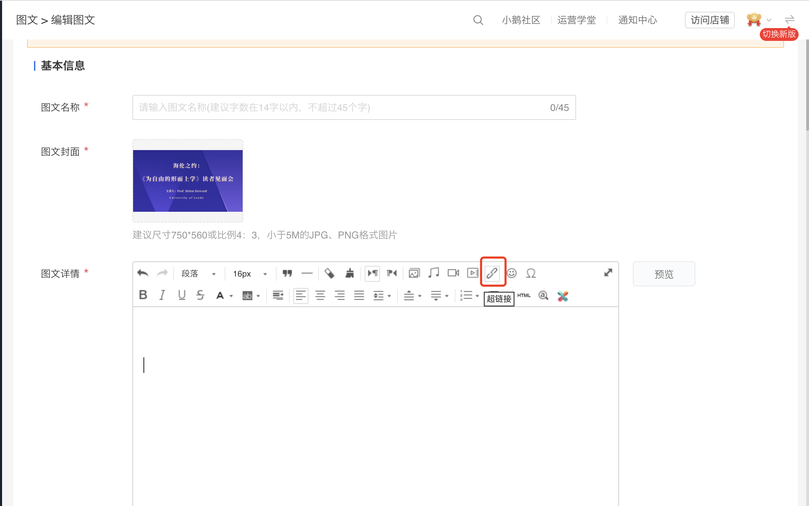Toggle italic formatting
The height and width of the screenshot is (506, 809).
click(162, 295)
